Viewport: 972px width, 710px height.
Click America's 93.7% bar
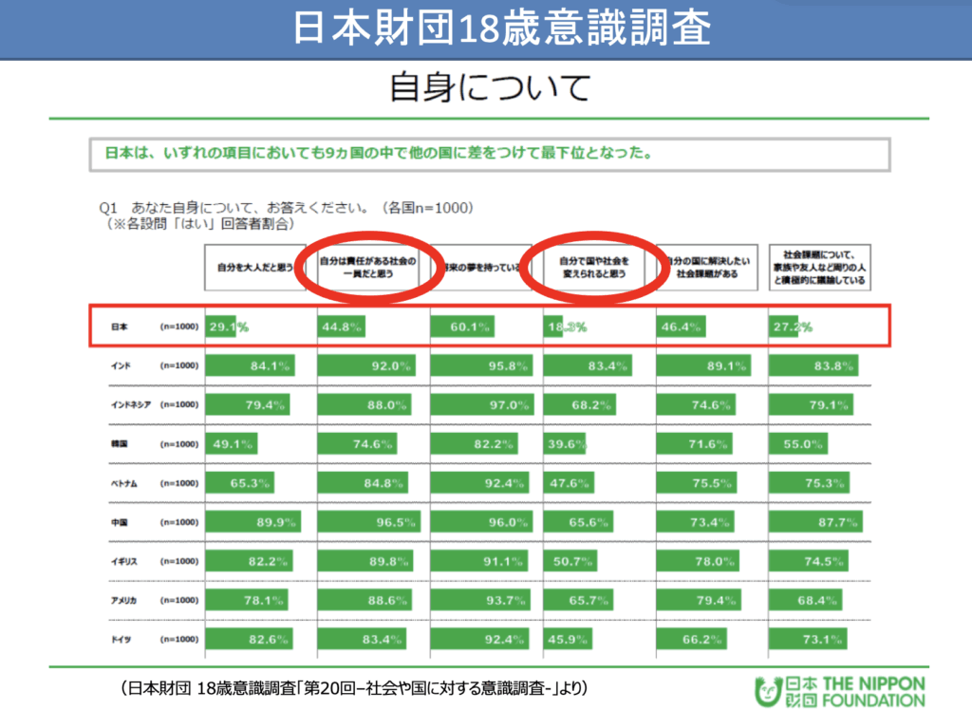click(480, 600)
